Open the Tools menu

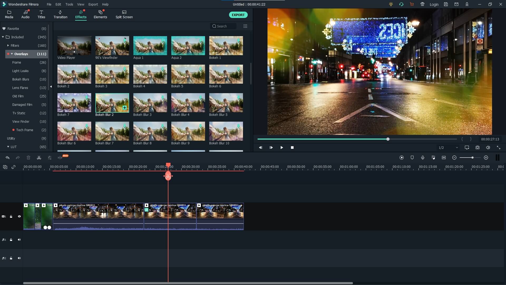point(69,4)
